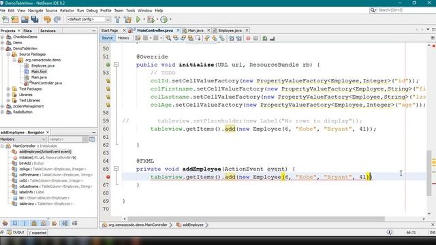Click the editor's Shift Line Right icon
This screenshot has width=436, height=245.
(239, 38)
